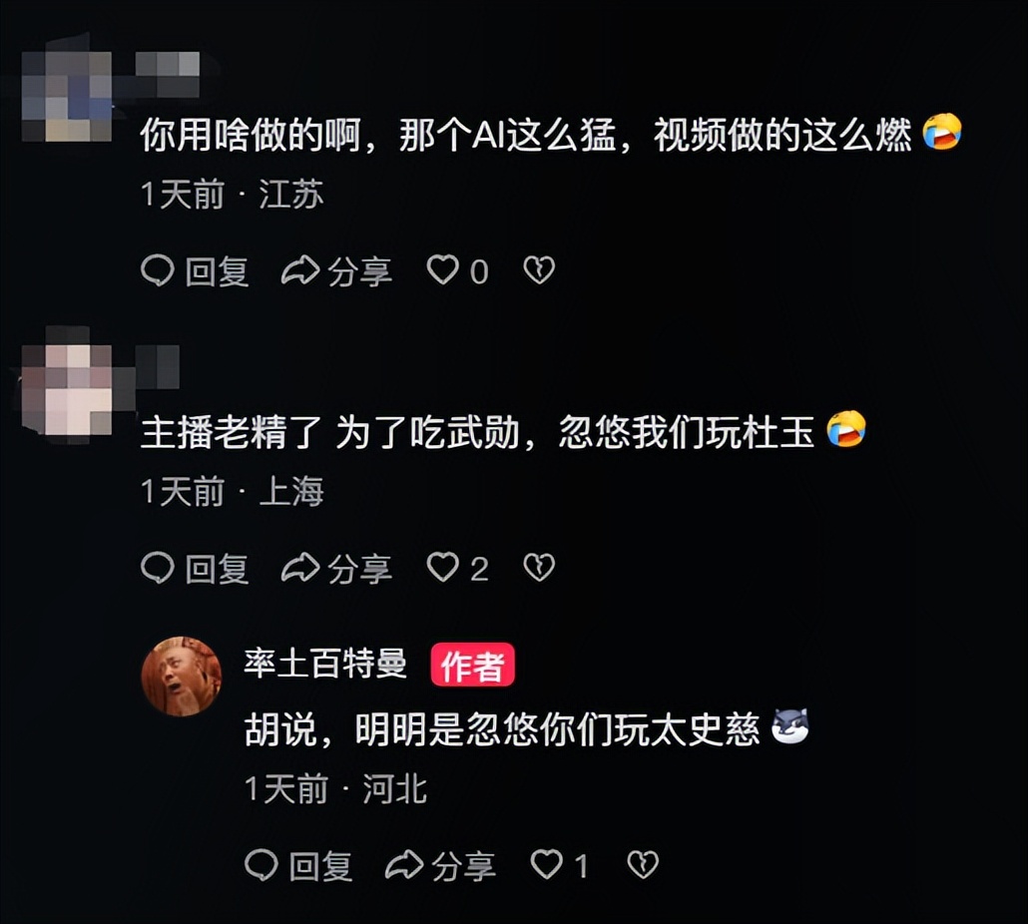The width and height of the screenshot is (1028, 924).
Task: Click share arrow icon under Shanghai comment
Action: 300,568
